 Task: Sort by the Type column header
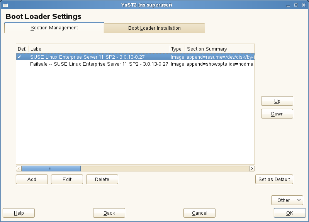click(177, 49)
